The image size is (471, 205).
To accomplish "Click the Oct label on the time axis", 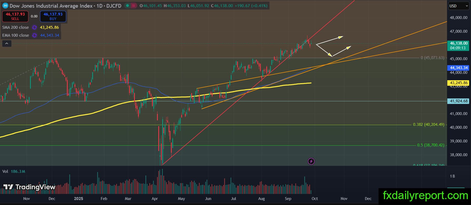I will 315,199.
